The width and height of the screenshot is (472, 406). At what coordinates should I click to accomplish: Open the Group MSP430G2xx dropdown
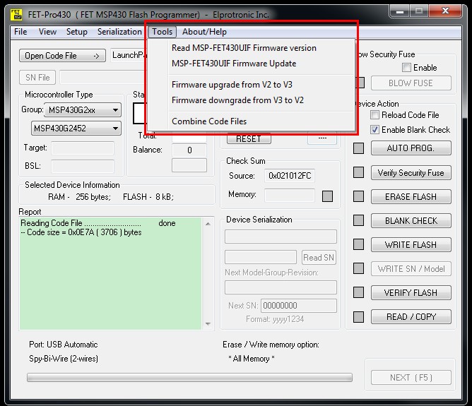click(83, 110)
